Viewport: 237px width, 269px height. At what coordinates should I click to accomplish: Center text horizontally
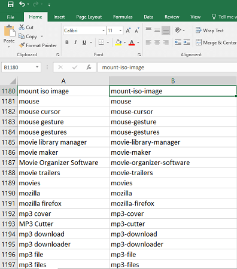click(x=157, y=42)
